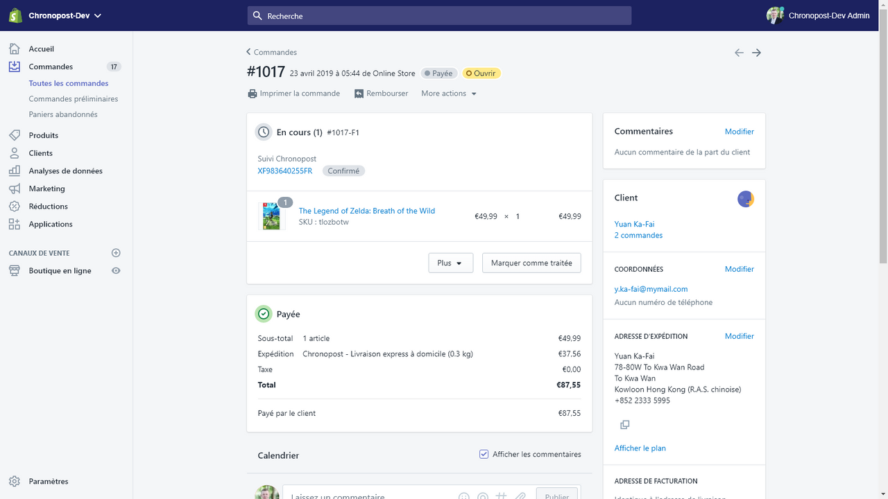View online store via eye icon

pos(116,271)
